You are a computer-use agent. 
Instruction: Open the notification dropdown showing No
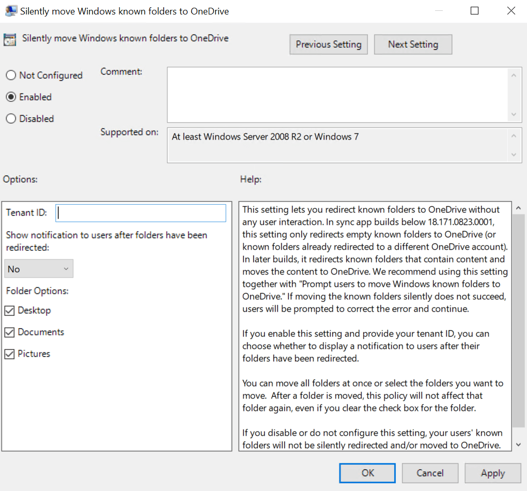39,269
